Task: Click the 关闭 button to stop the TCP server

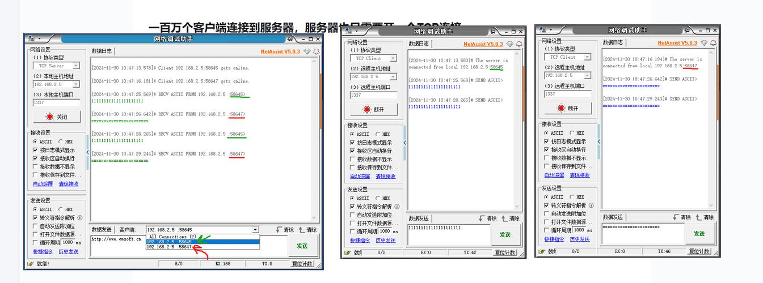Action: tap(56, 117)
